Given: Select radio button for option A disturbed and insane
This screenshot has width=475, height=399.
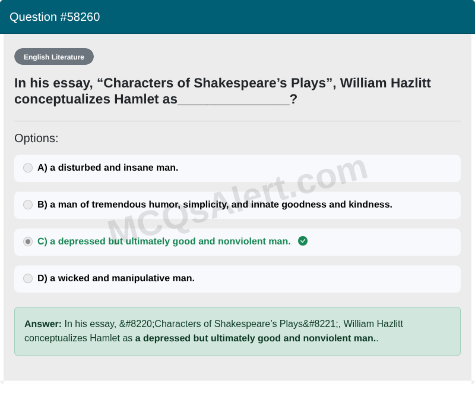Looking at the screenshot, I should (28, 168).
